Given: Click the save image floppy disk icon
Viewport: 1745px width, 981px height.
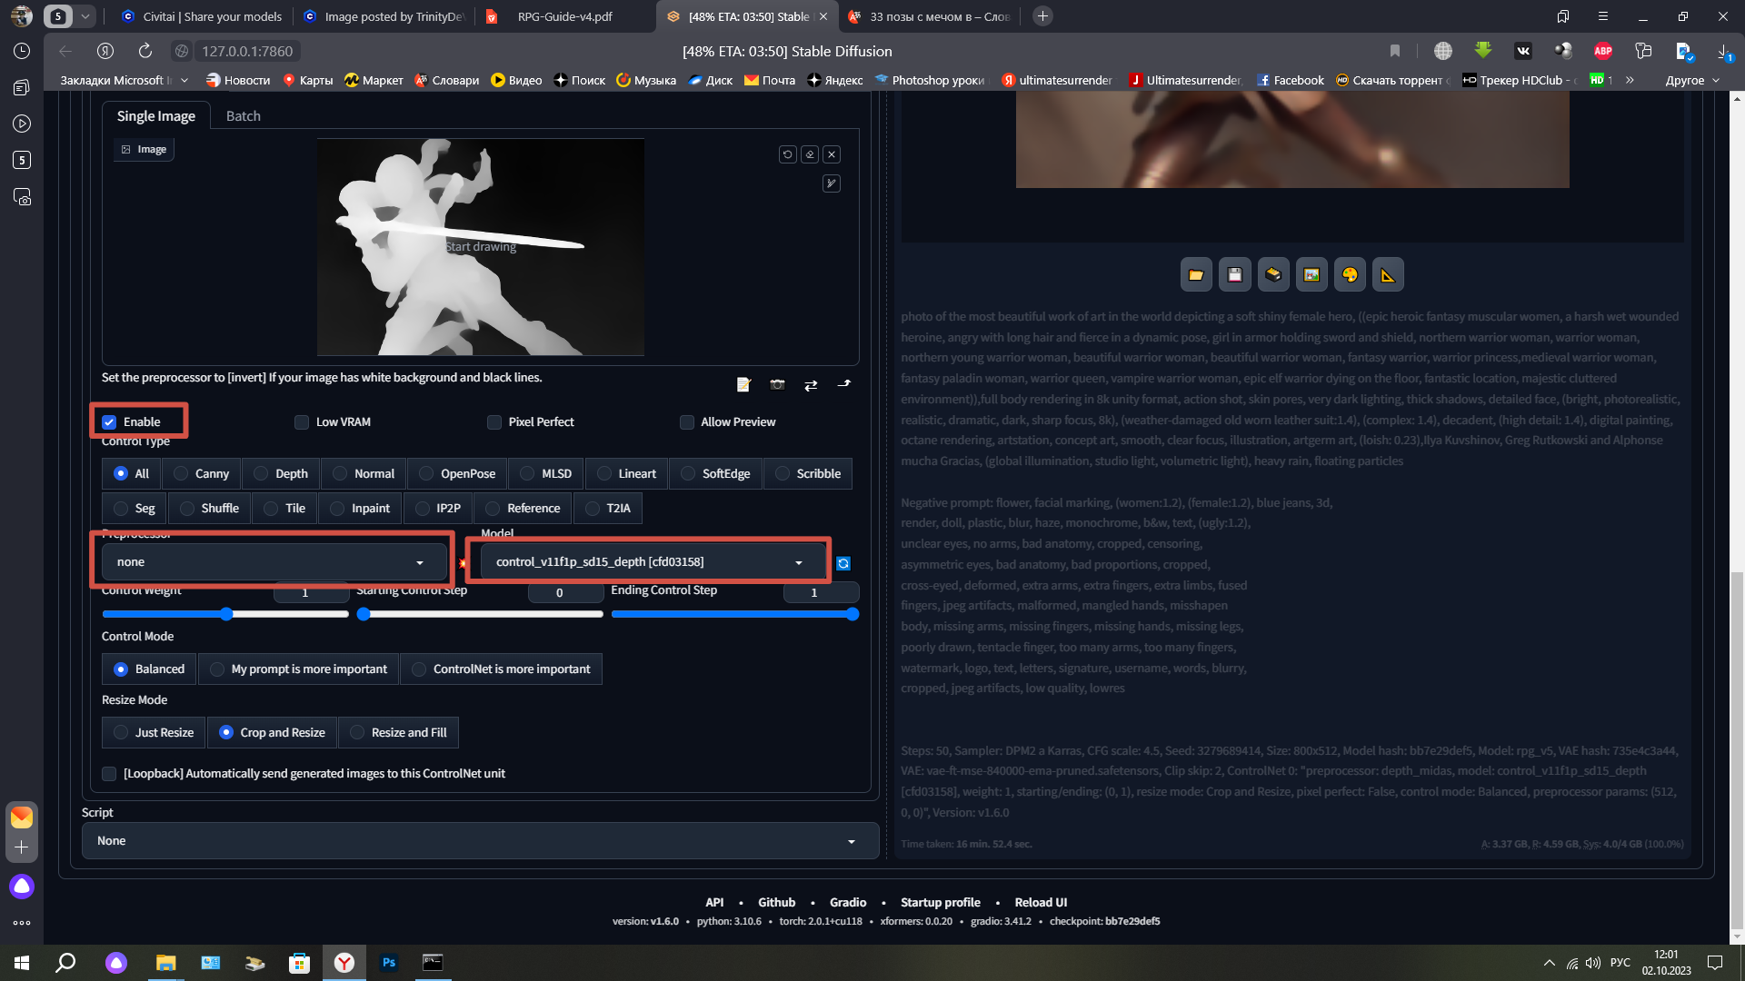Looking at the screenshot, I should [1234, 275].
